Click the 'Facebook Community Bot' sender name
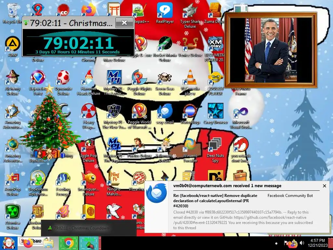333x250 pixels. pos(290,196)
